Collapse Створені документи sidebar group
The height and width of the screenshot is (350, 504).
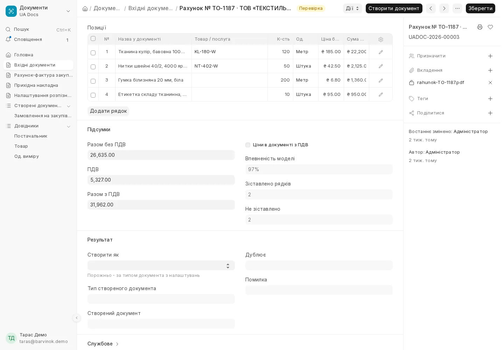pyautogui.click(x=69, y=106)
